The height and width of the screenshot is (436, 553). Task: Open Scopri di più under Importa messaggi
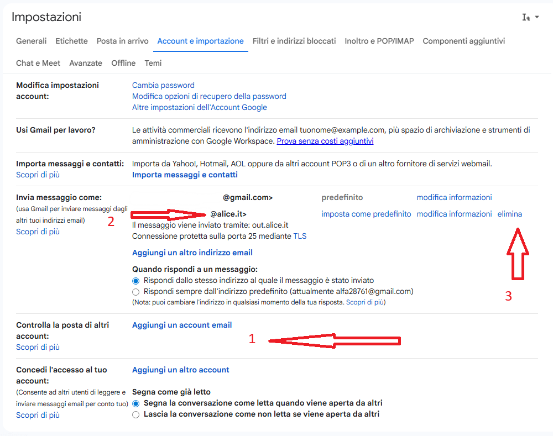38,175
